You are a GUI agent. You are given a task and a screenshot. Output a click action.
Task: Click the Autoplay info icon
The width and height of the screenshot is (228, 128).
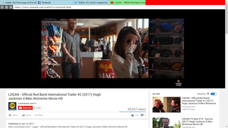point(208,94)
